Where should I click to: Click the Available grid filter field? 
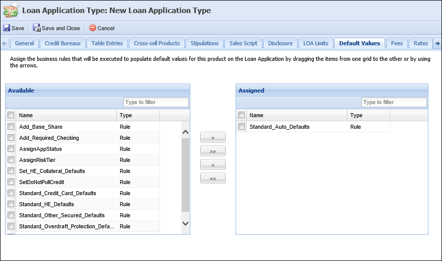click(x=156, y=102)
